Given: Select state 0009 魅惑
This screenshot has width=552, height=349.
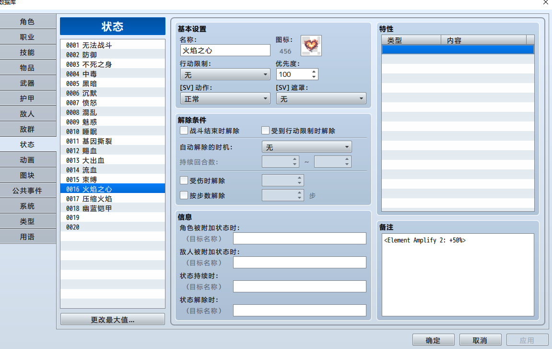Looking at the screenshot, I should (x=112, y=122).
